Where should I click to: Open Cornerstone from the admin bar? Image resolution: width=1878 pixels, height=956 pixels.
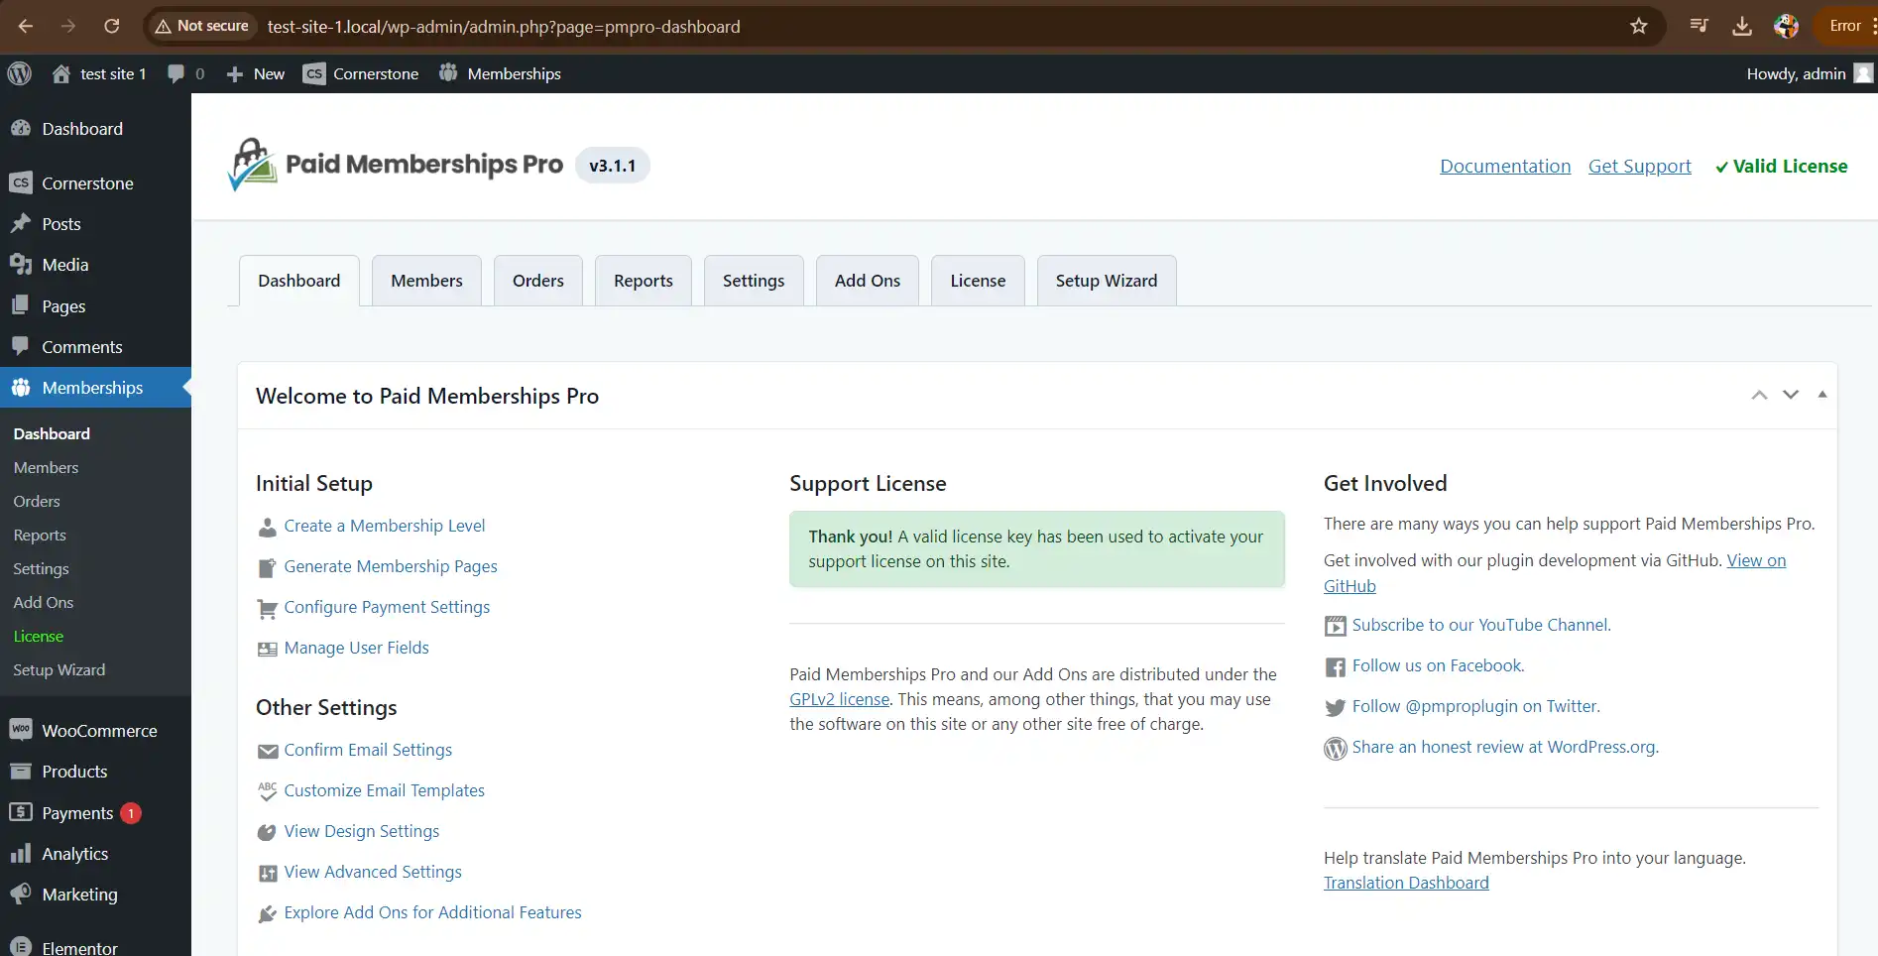click(361, 73)
